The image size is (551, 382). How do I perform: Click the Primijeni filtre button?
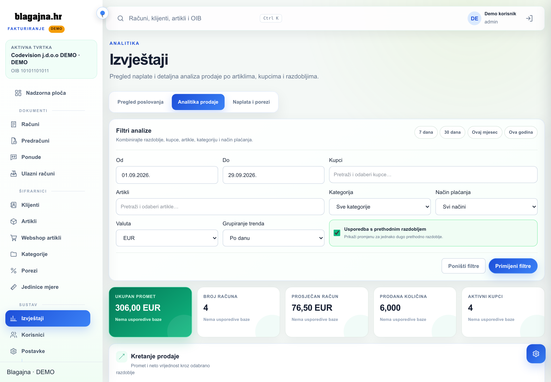point(513,266)
